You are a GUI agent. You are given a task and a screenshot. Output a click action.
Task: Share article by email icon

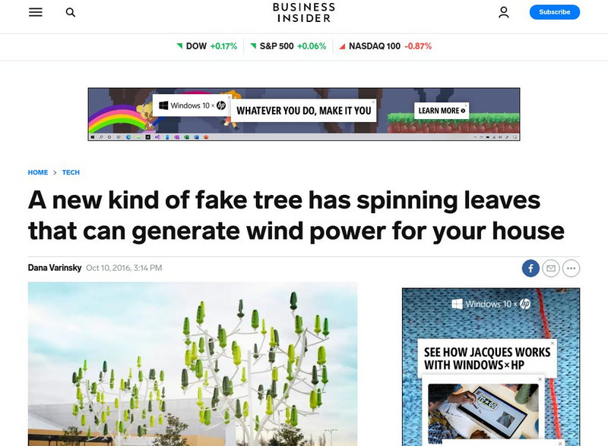tap(550, 268)
